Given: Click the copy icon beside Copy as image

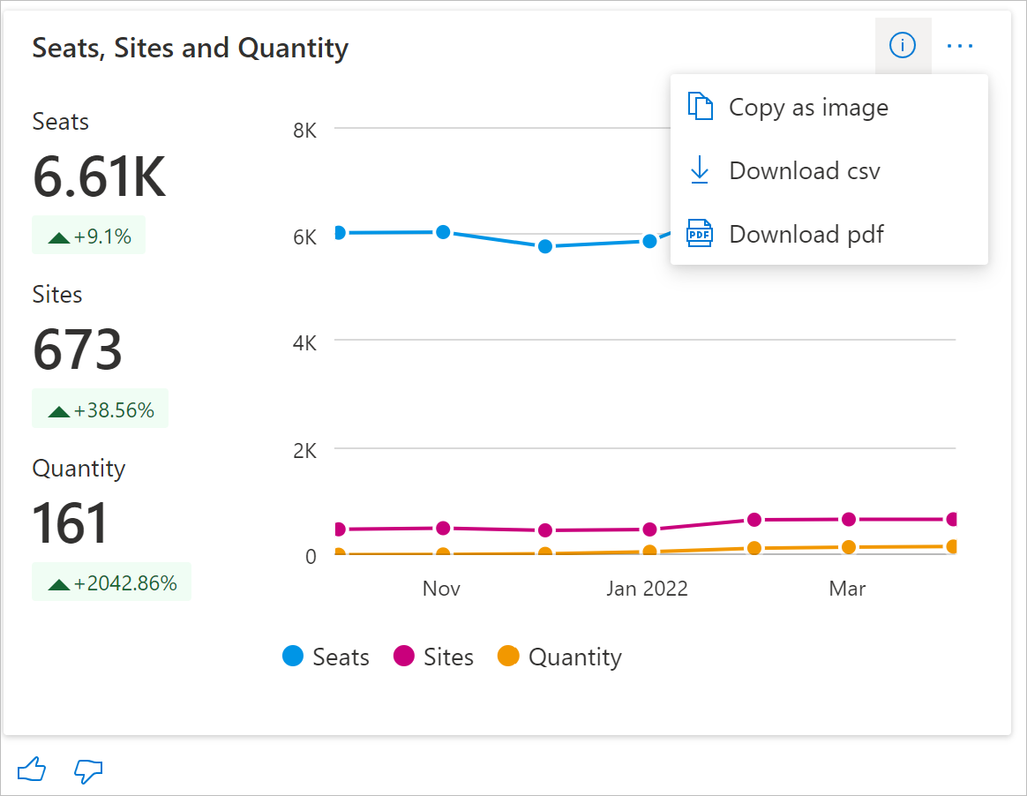Looking at the screenshot, I should (x=700, y=107).
